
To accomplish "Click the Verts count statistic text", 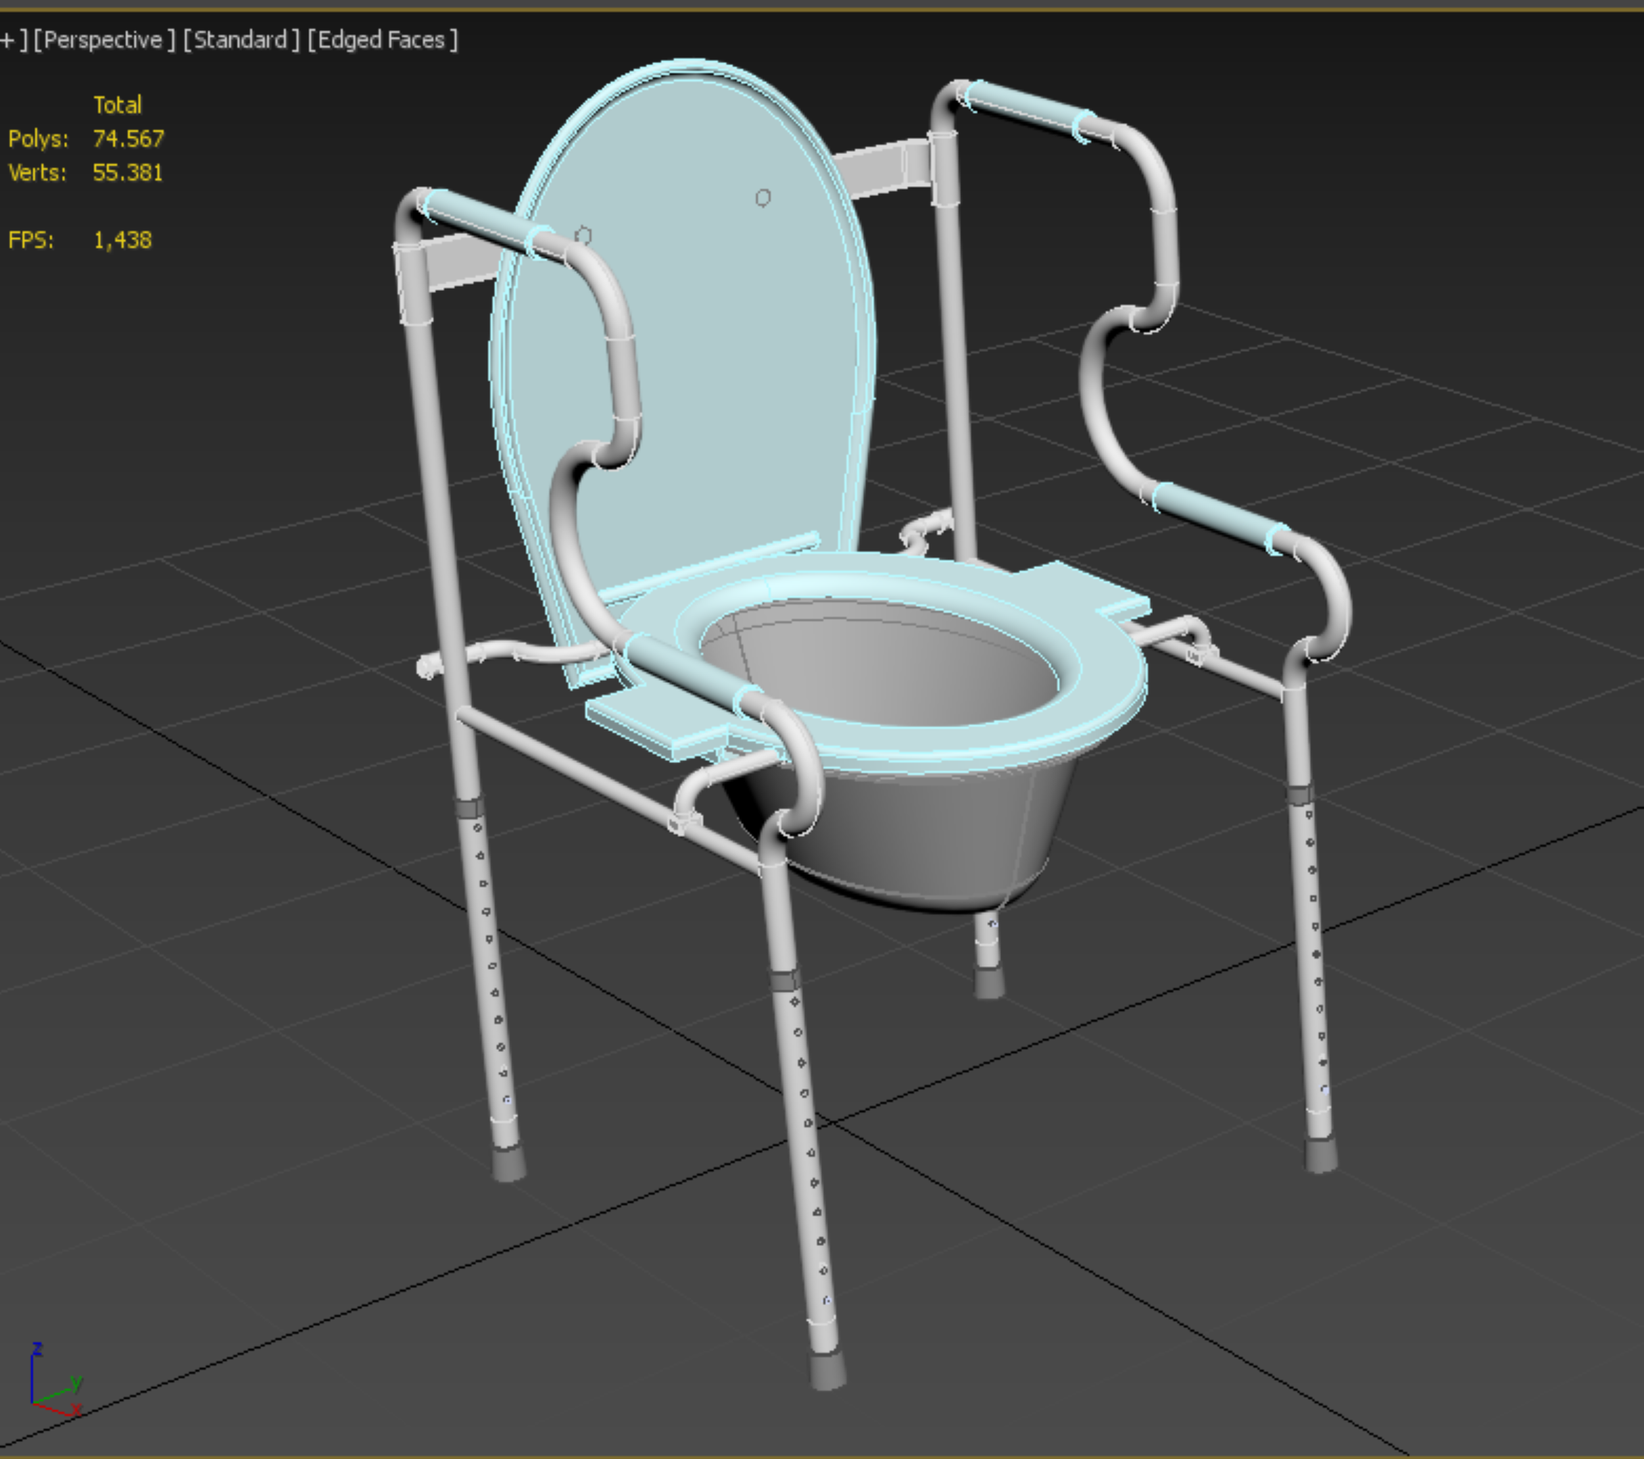I will 127,172.
